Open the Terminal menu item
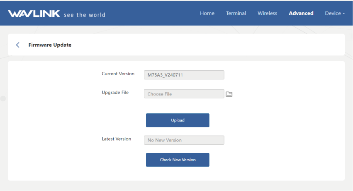 pos(236,13)
